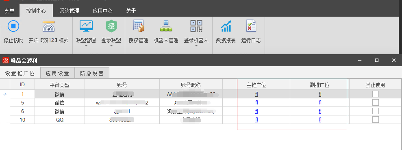Click 主推广位 fl link in ID 1 row
The height and width of the screenshot is (150, 402).
tap(256, 94)
